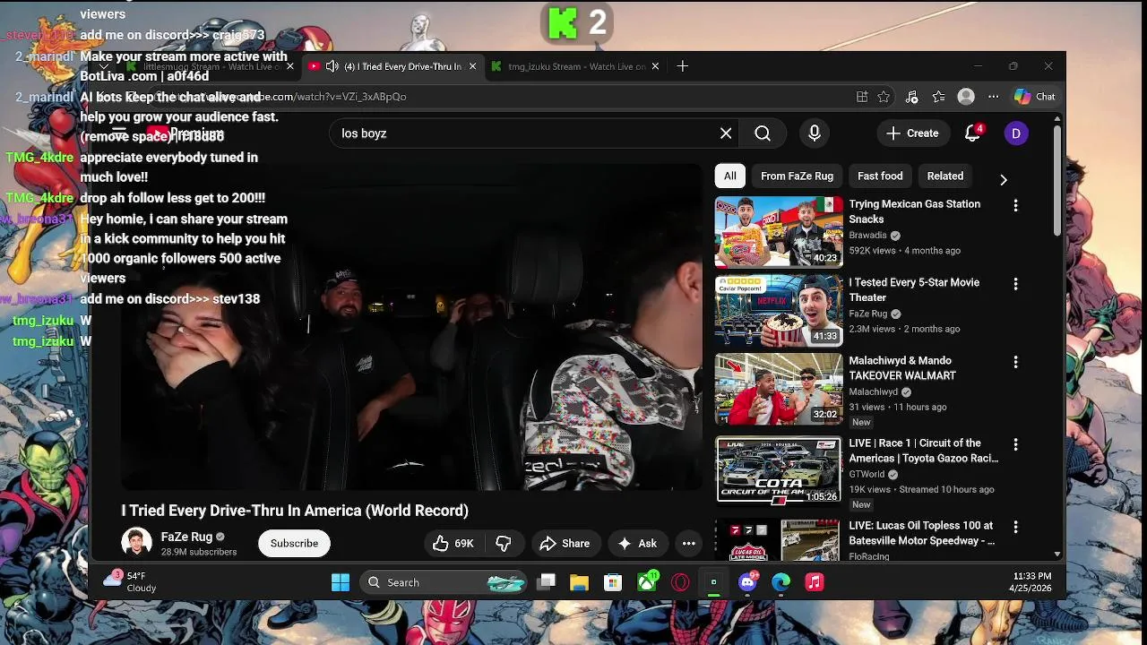Show more filter chips with right chevron

click(1004, 179)
